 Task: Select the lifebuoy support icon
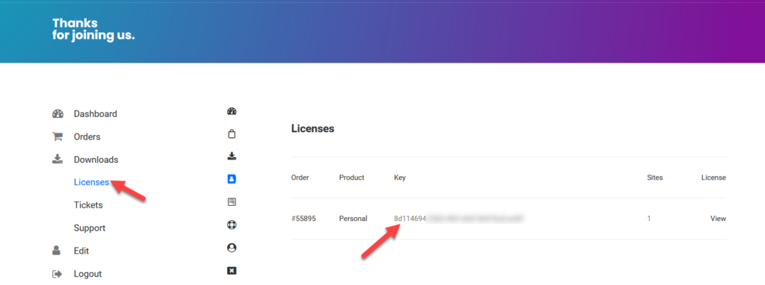pyautogui.click(x=232, y=225)
